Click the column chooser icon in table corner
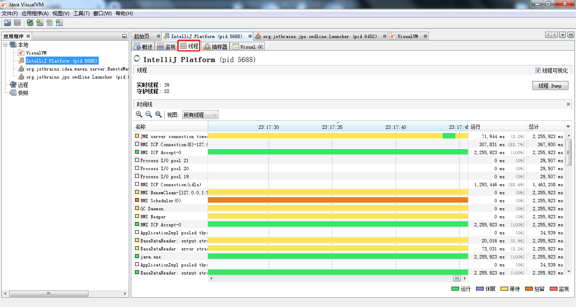Image resolution: width=576 pixels, height=307 pixels. point(568,127)
